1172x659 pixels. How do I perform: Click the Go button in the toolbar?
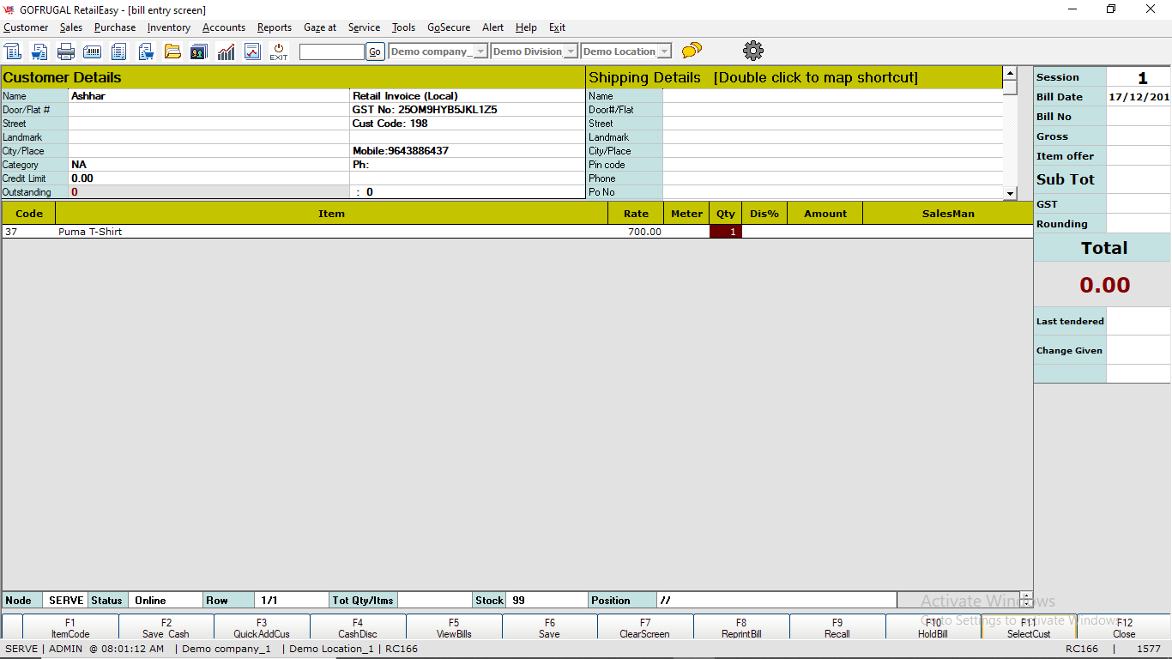(375, 51)
